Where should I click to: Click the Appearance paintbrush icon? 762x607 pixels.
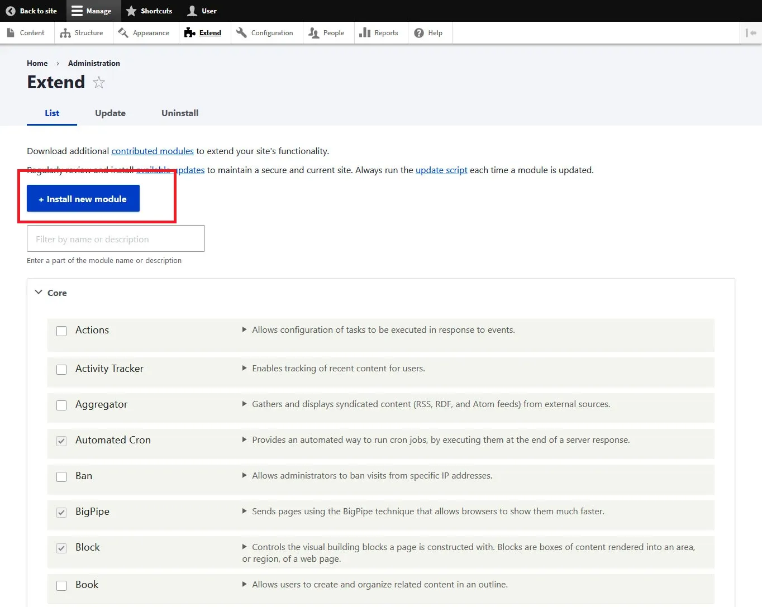pyautogui.click(x=123, y=33)
